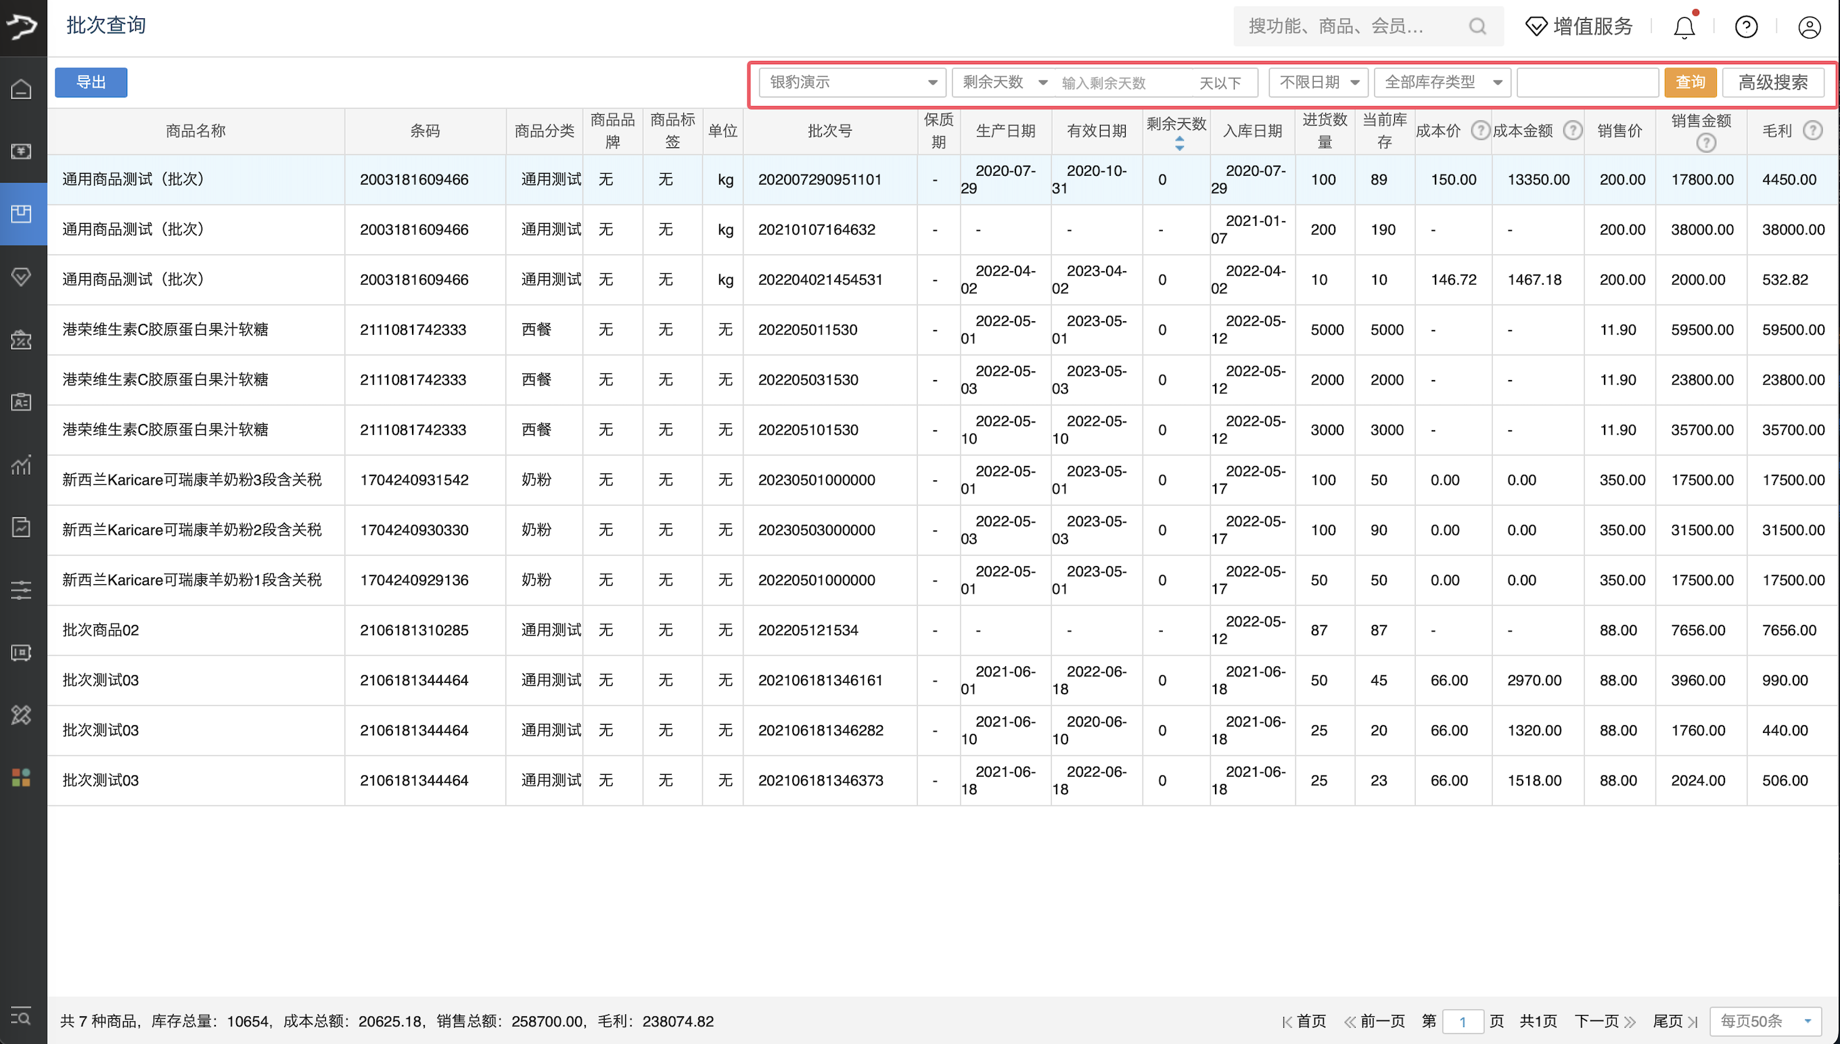1840x1044 pixels.
Task: Select batch number 202106181346373
Action: click(x=821, y=780)
